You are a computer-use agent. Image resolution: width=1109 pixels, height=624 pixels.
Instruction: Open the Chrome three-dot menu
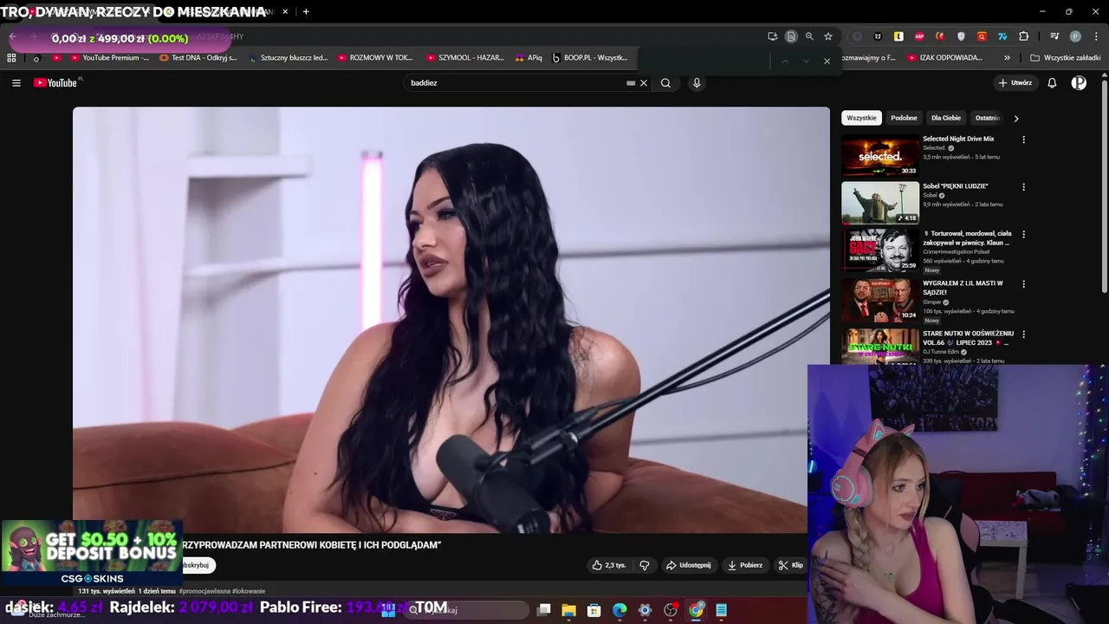(1096, 36)
